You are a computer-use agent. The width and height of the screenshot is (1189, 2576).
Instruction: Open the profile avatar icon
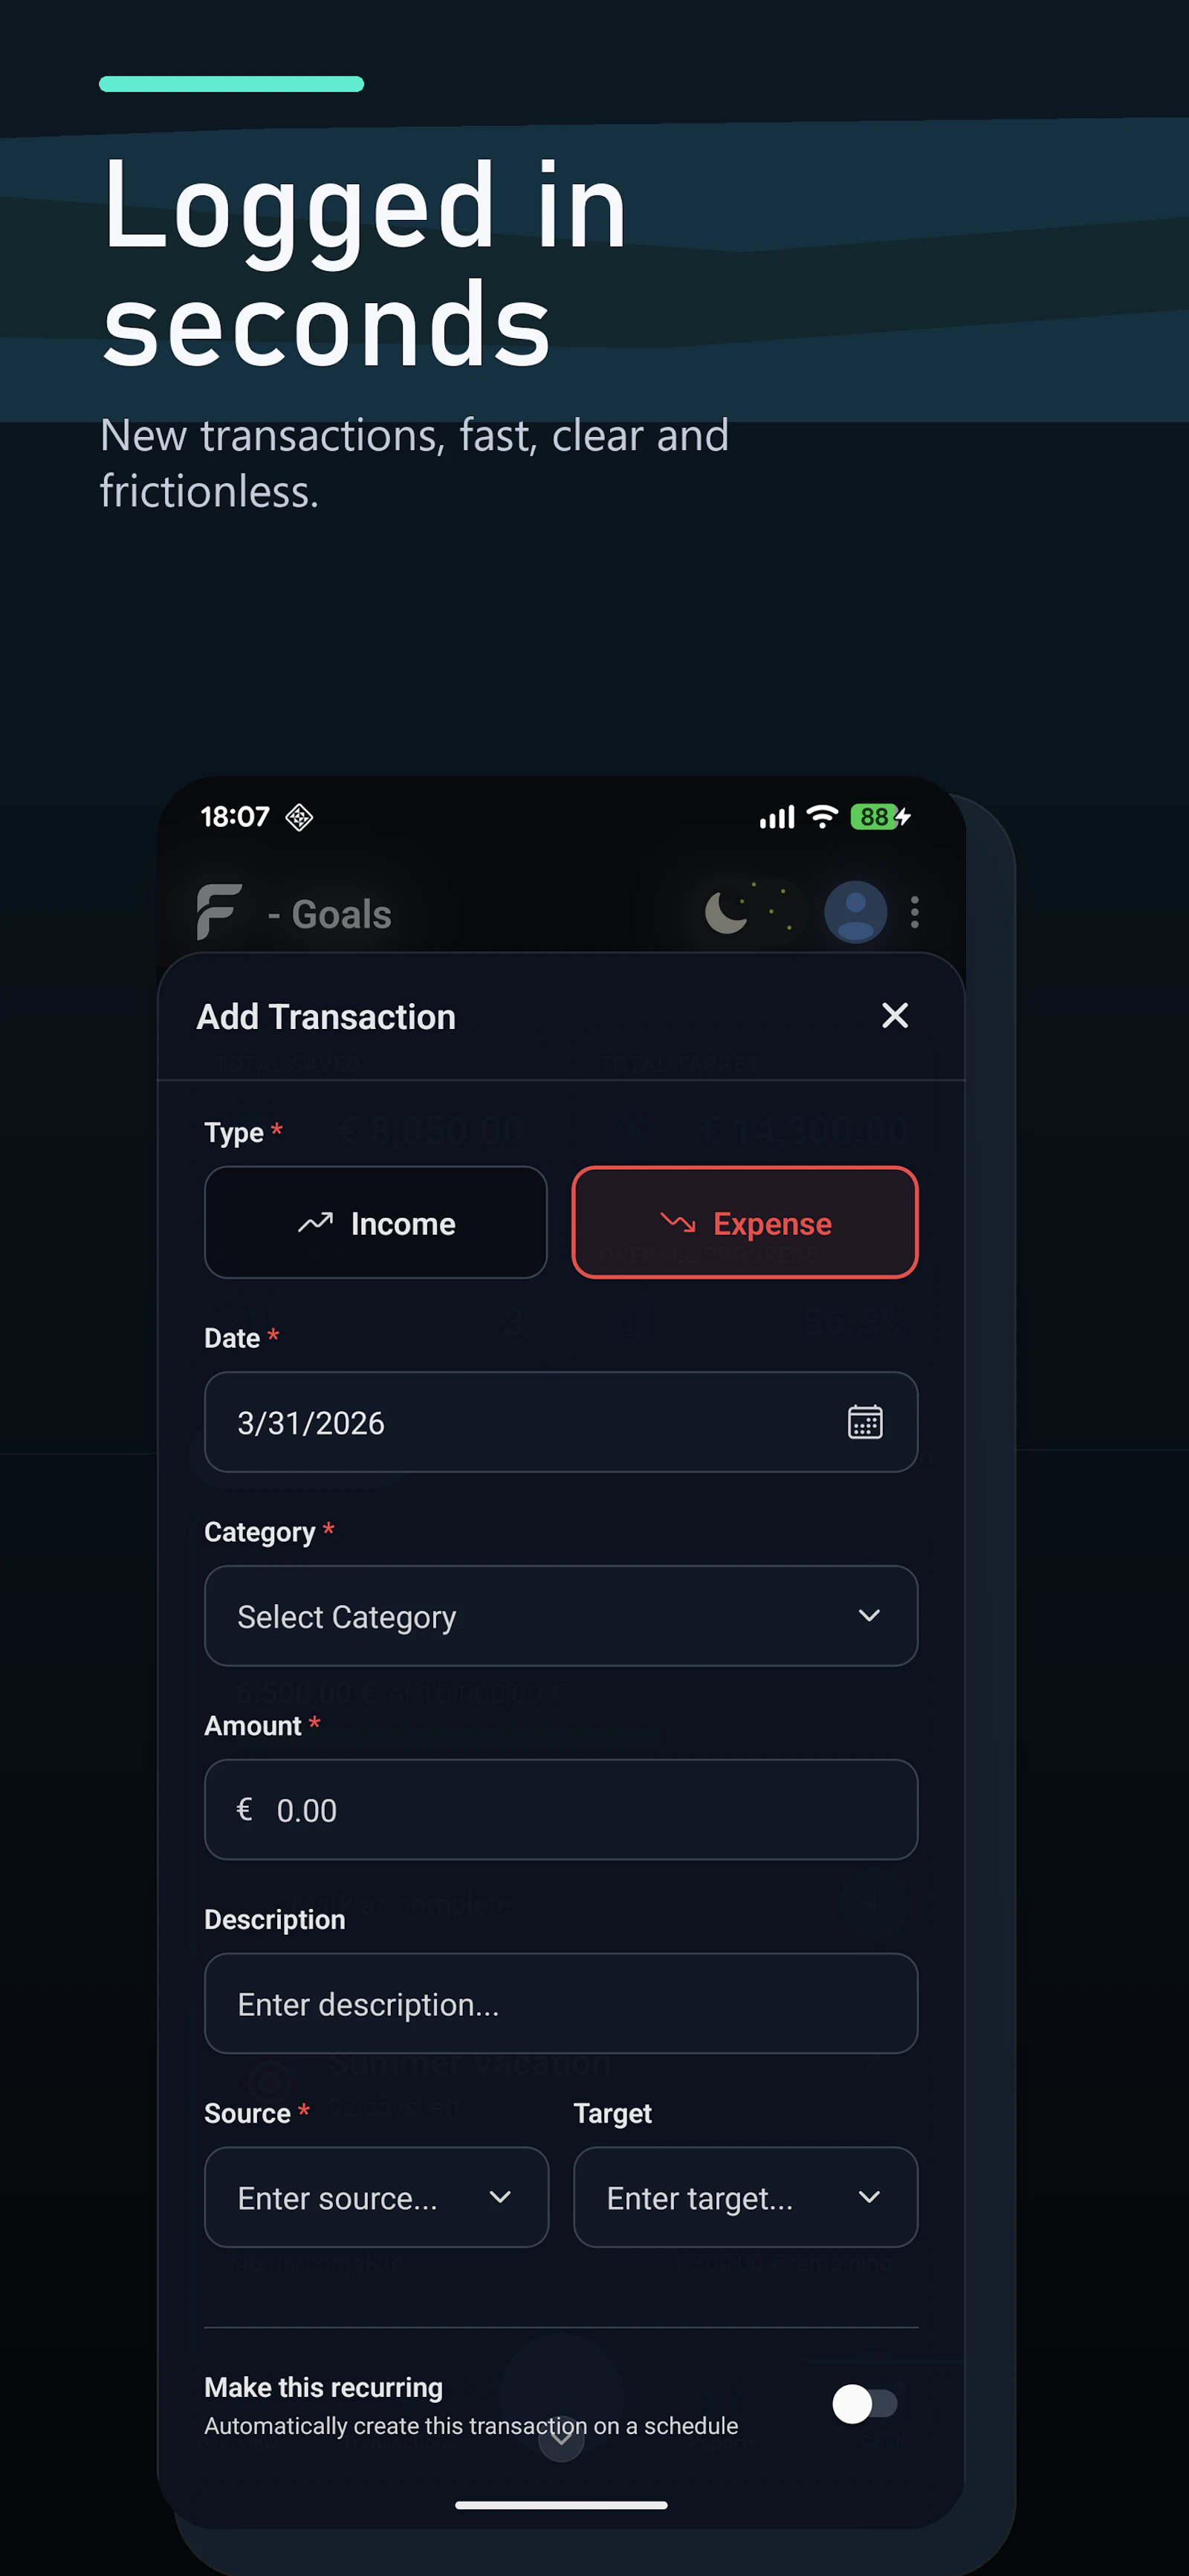click(855, 912)
